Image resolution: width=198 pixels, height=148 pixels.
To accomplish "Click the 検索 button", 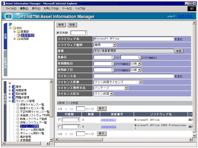I will pyautogui.click(x=61, y=25).
